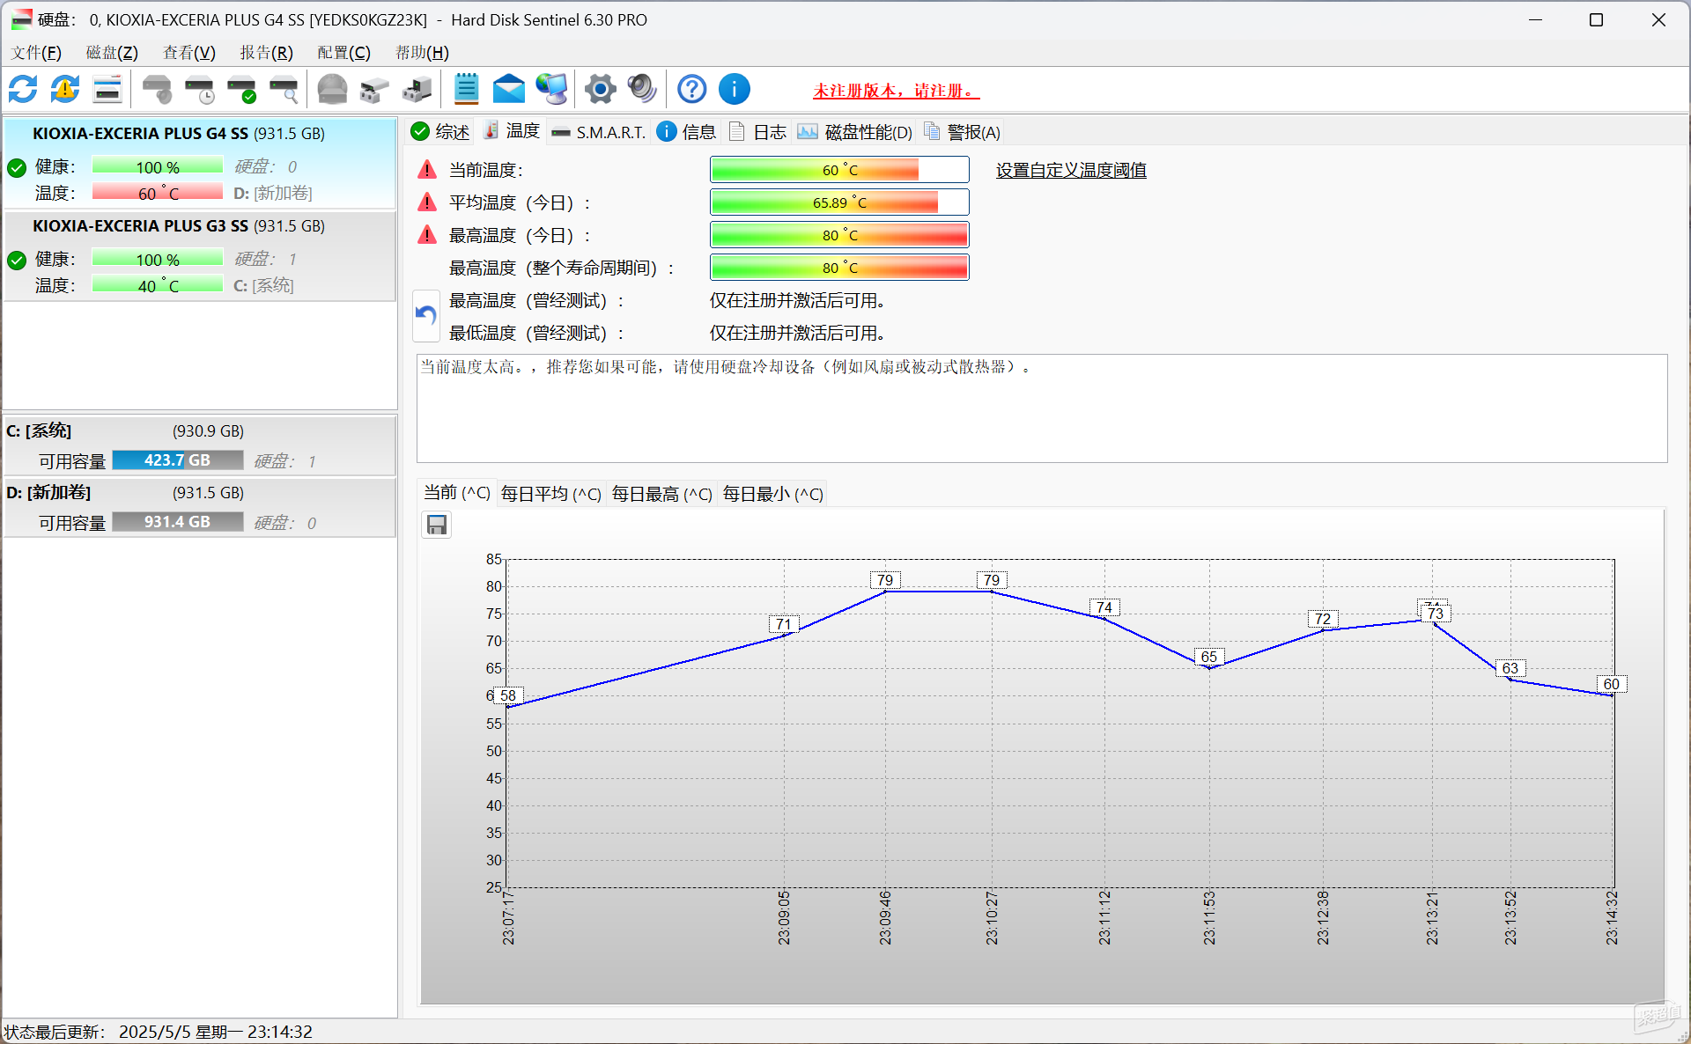Click the blue info icon
Screen dimensions: 1691x1044
coord(734,89)
